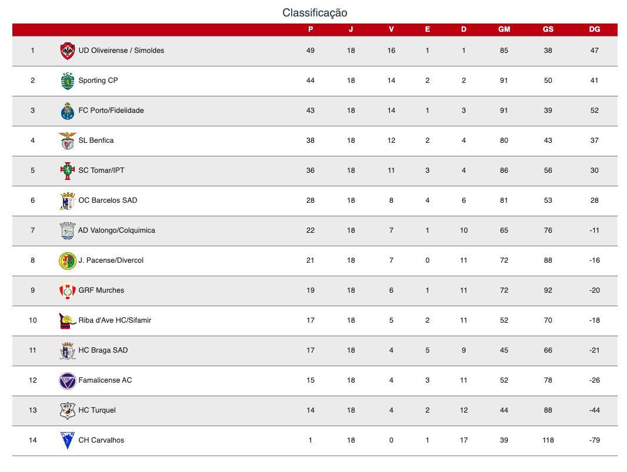This screenshot has width=627, height=472.
Task: Click the HC Turquel crest
Action: 67,410
